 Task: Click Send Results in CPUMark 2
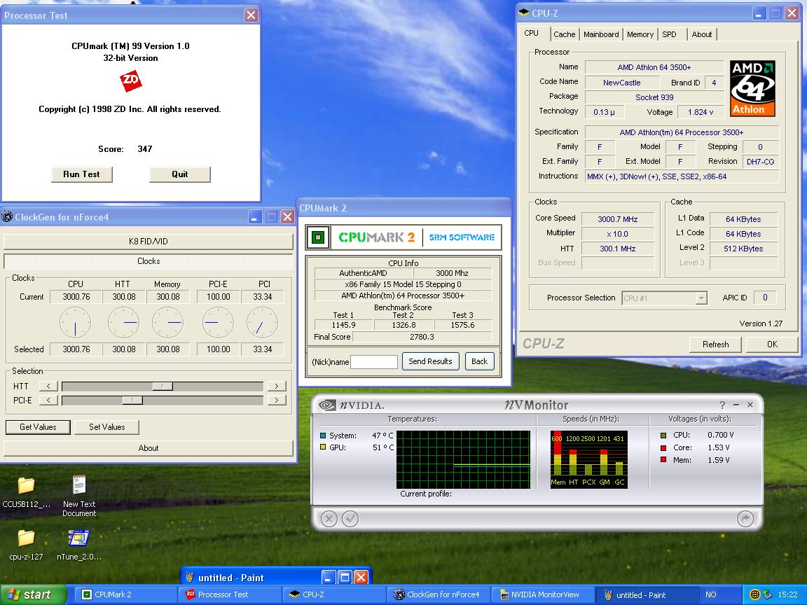(x=430, y=361)
